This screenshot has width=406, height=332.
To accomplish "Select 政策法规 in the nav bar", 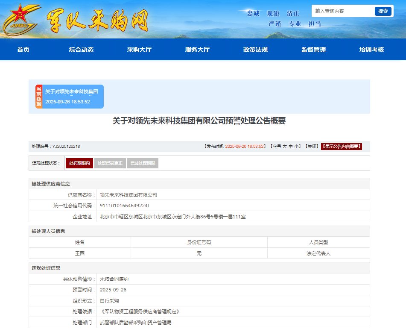I will 255,50.
